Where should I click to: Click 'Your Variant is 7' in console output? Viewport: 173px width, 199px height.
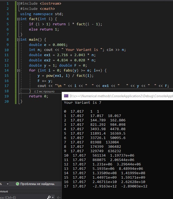tap(83, 103)
